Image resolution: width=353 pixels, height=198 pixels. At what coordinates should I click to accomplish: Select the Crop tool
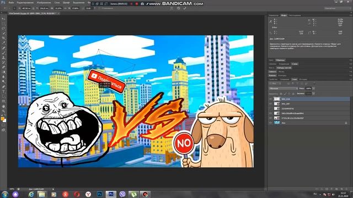click(3, 38)
